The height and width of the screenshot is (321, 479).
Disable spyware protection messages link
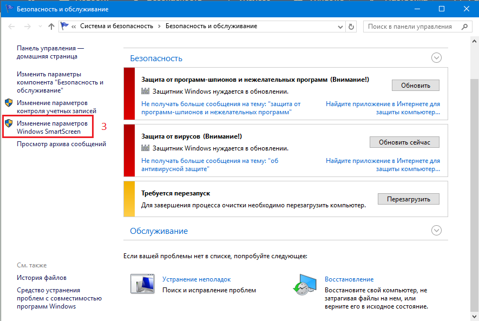221,108
